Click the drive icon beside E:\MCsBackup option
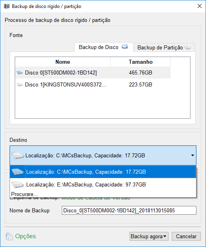The image size is (206, 247). pos(18,184)
